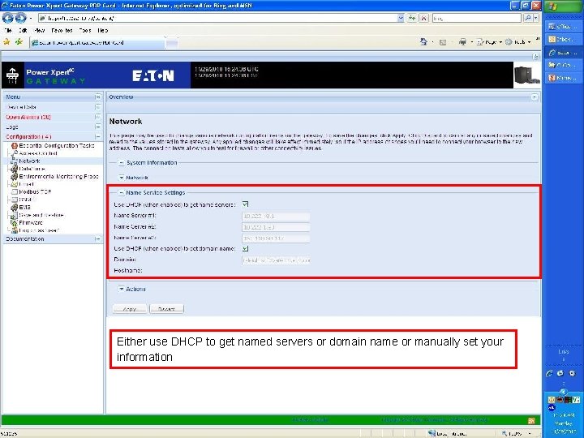Click the Open Alarms menu header

click(x=28, y=117)
